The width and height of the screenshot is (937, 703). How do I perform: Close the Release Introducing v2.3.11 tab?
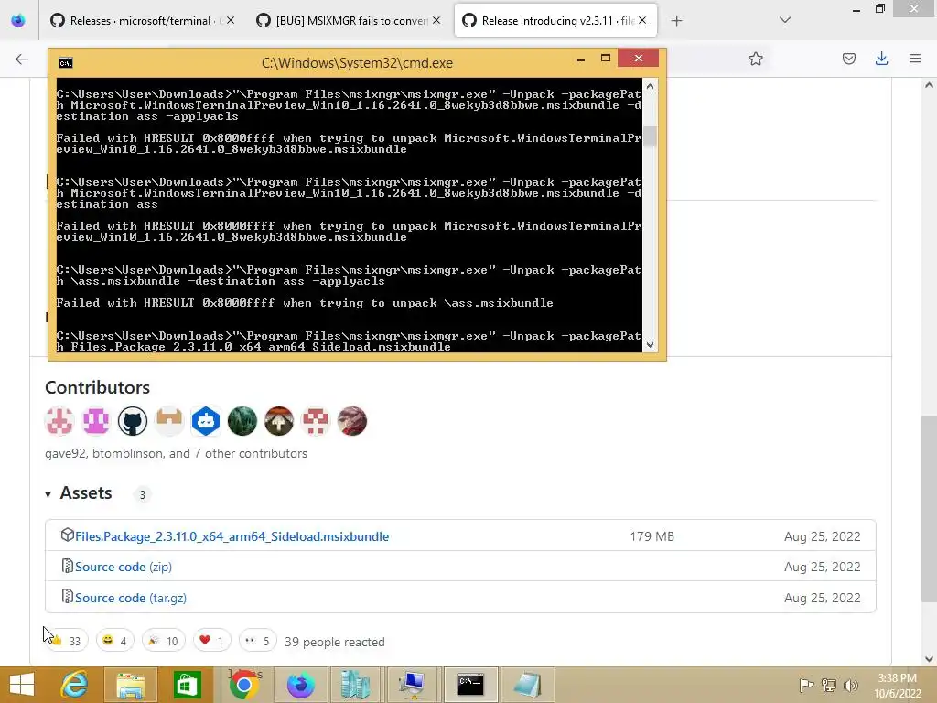(642, 20)
